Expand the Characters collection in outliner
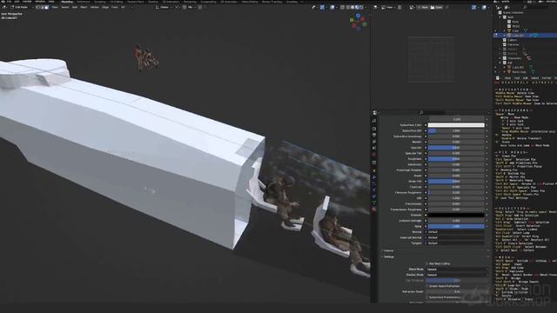Screen dimensions: 557x313 pos(500,58)
